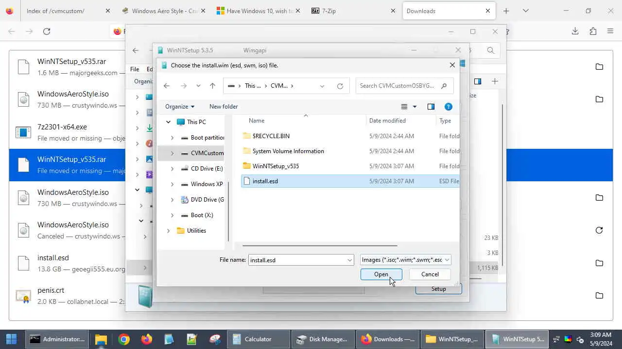Expand the Boot partition tree node
622x349 pixels.
[x=172, y=138]
